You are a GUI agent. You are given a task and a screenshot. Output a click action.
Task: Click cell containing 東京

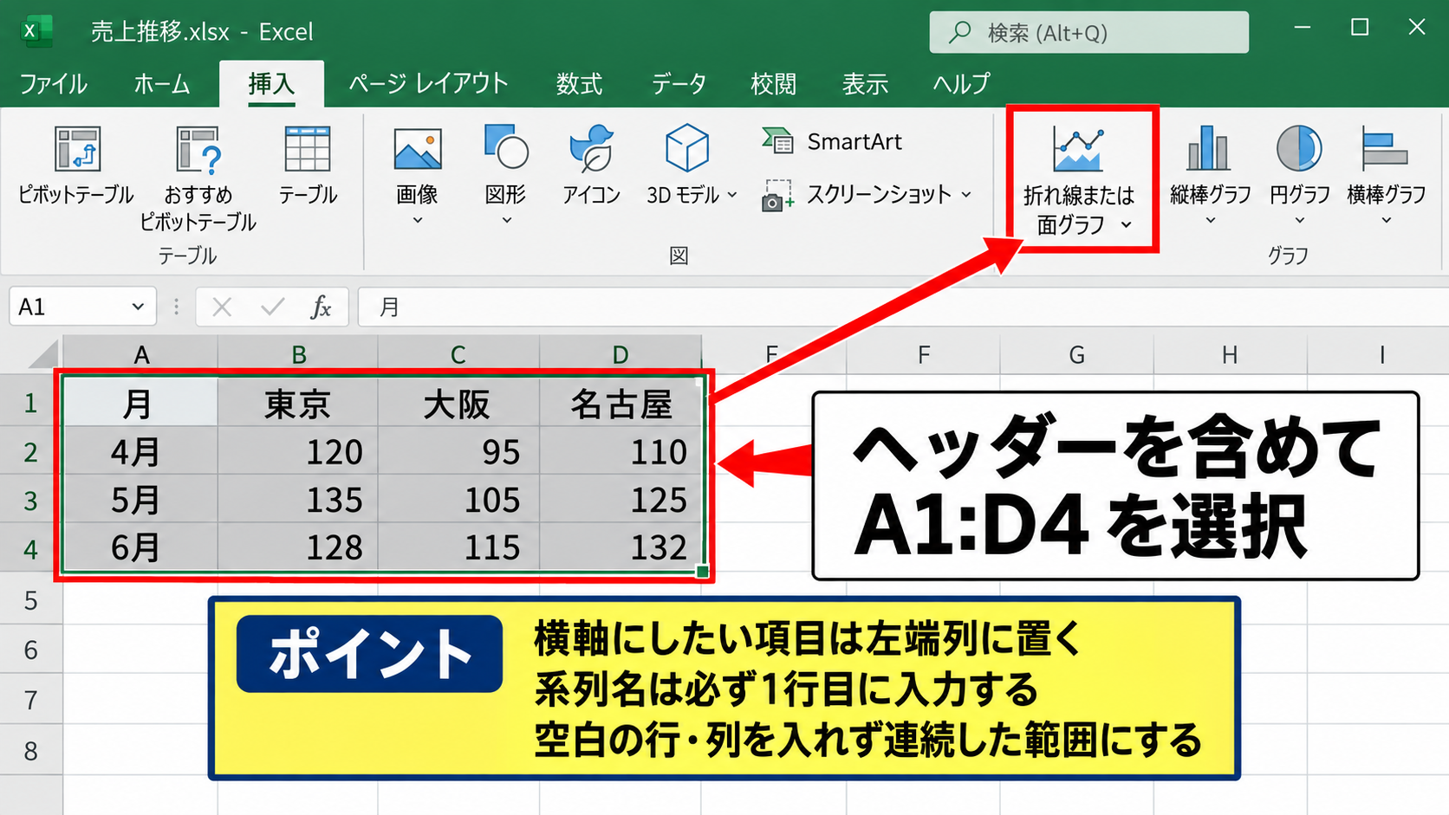click(x=297, y=403)
